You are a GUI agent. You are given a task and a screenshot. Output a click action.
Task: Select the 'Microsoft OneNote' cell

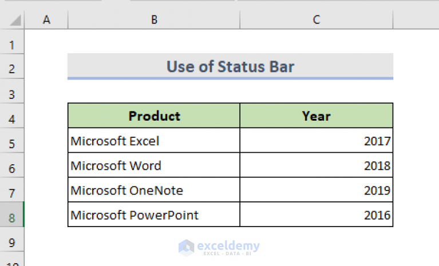(154, 190)
